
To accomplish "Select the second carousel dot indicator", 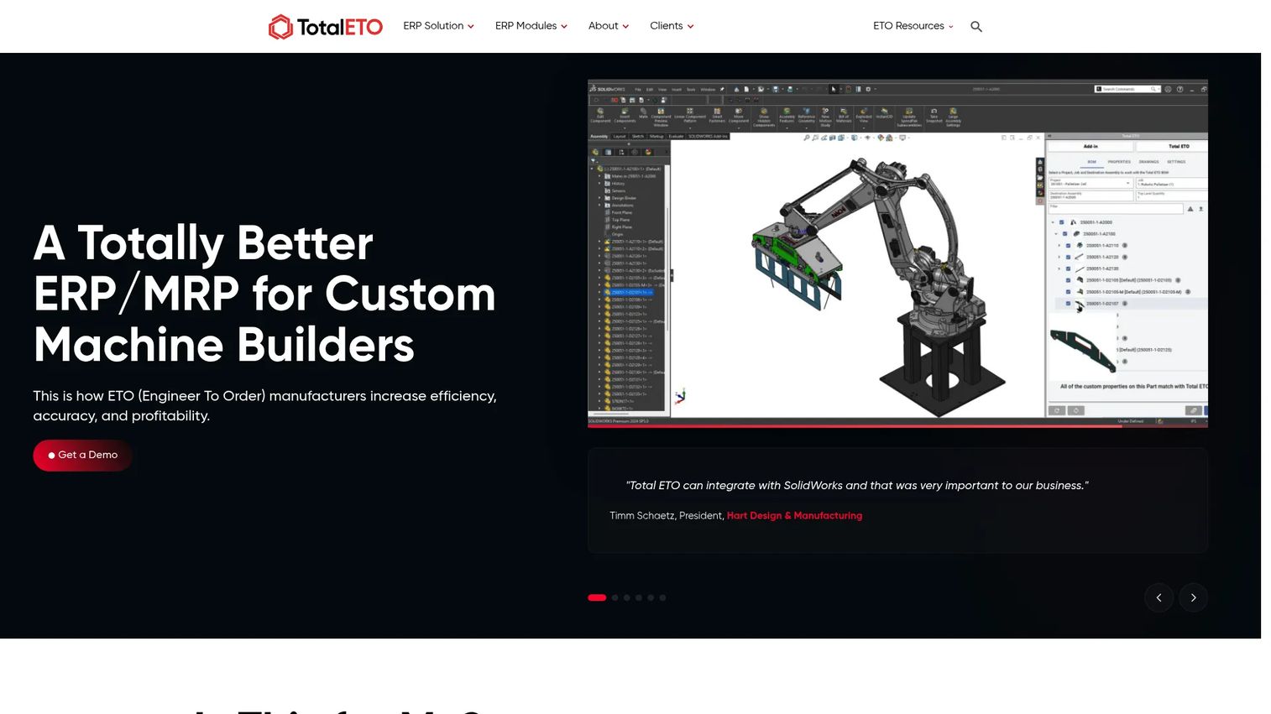I will [x=615, y=597].
